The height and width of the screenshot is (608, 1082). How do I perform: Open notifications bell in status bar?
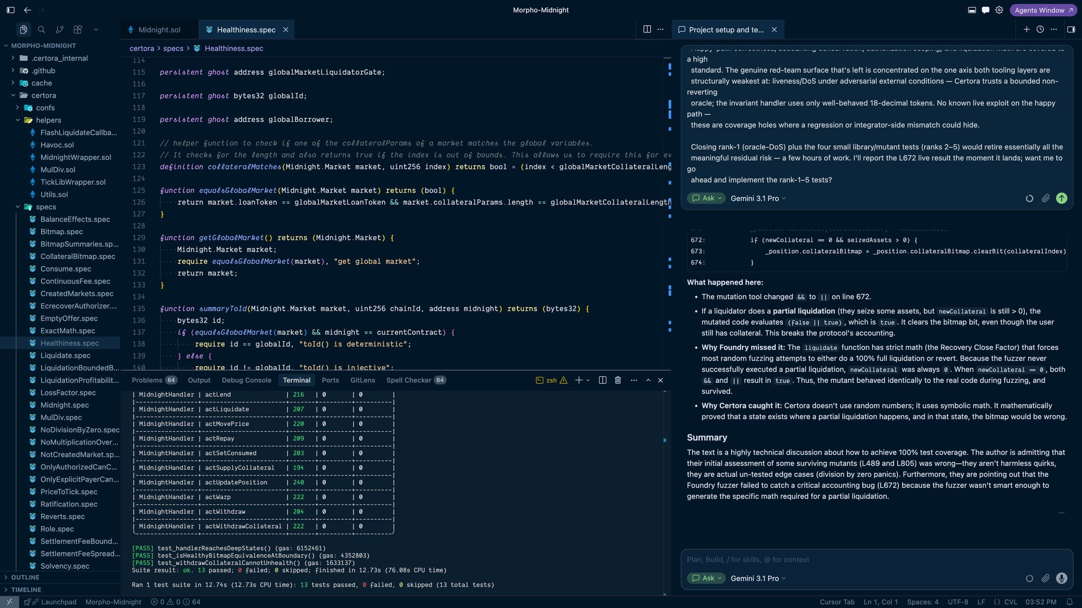pos(1069,602)
